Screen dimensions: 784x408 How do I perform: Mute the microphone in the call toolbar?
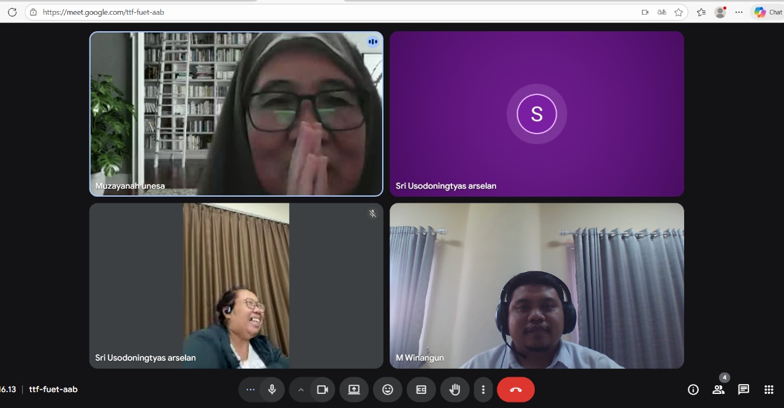coord(272,390)
